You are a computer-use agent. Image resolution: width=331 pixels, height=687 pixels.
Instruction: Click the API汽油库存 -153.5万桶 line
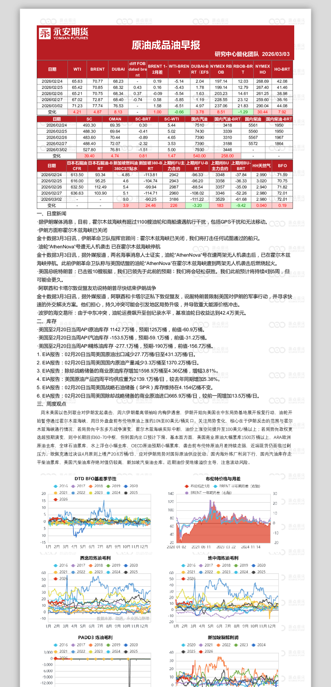coord(123,338)
